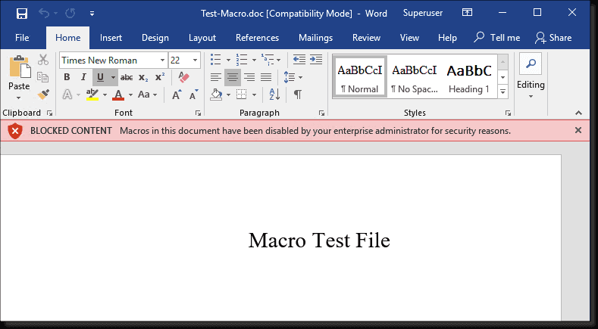
Task: Switch to the Mailings tab
Action: pos(315,38)
